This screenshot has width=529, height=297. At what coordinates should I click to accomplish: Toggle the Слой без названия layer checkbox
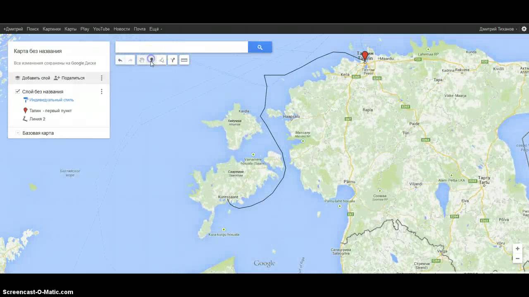(x=18, y=92)
